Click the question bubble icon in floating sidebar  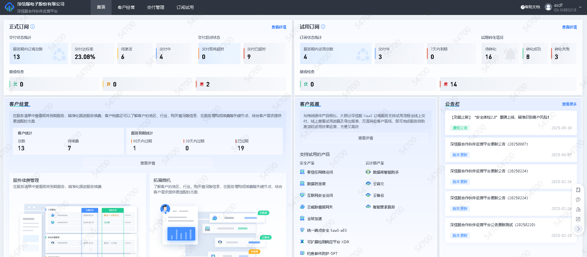pyautogui.click(x=578, y=200)
